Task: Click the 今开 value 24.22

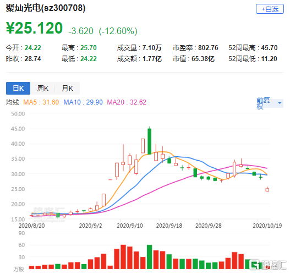Action: (x=32, y=48)
